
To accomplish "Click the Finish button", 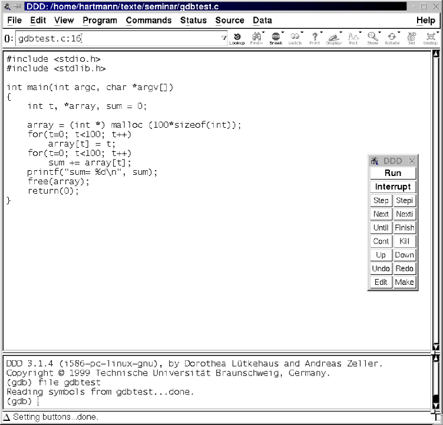I will pyautogui.click(x=404, y=228).
